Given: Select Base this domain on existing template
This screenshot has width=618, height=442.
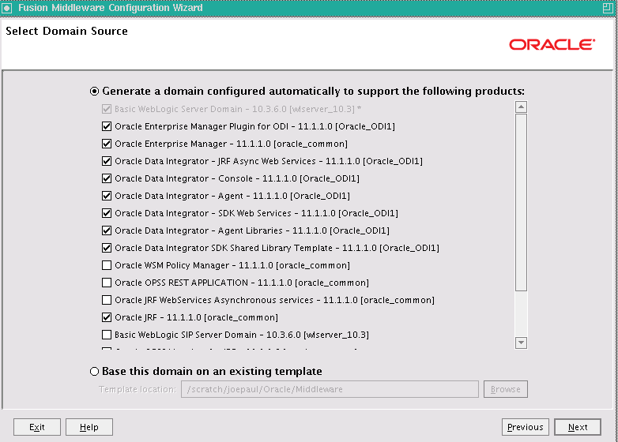Looking at the screenshot, I should pyautogui.click(x=94, y=371).
